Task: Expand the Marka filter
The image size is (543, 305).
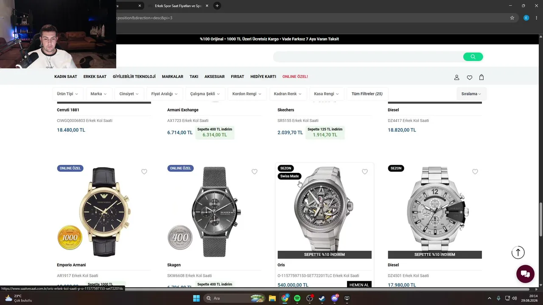Action: click(x=98, y=94)
